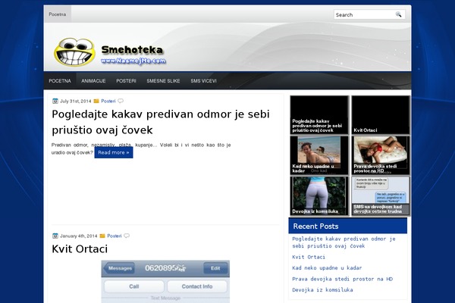Viewport: 455px width, 303px height.
Task: Click calendar icon beside July 31st, 2014
Action: pos(55,101)
